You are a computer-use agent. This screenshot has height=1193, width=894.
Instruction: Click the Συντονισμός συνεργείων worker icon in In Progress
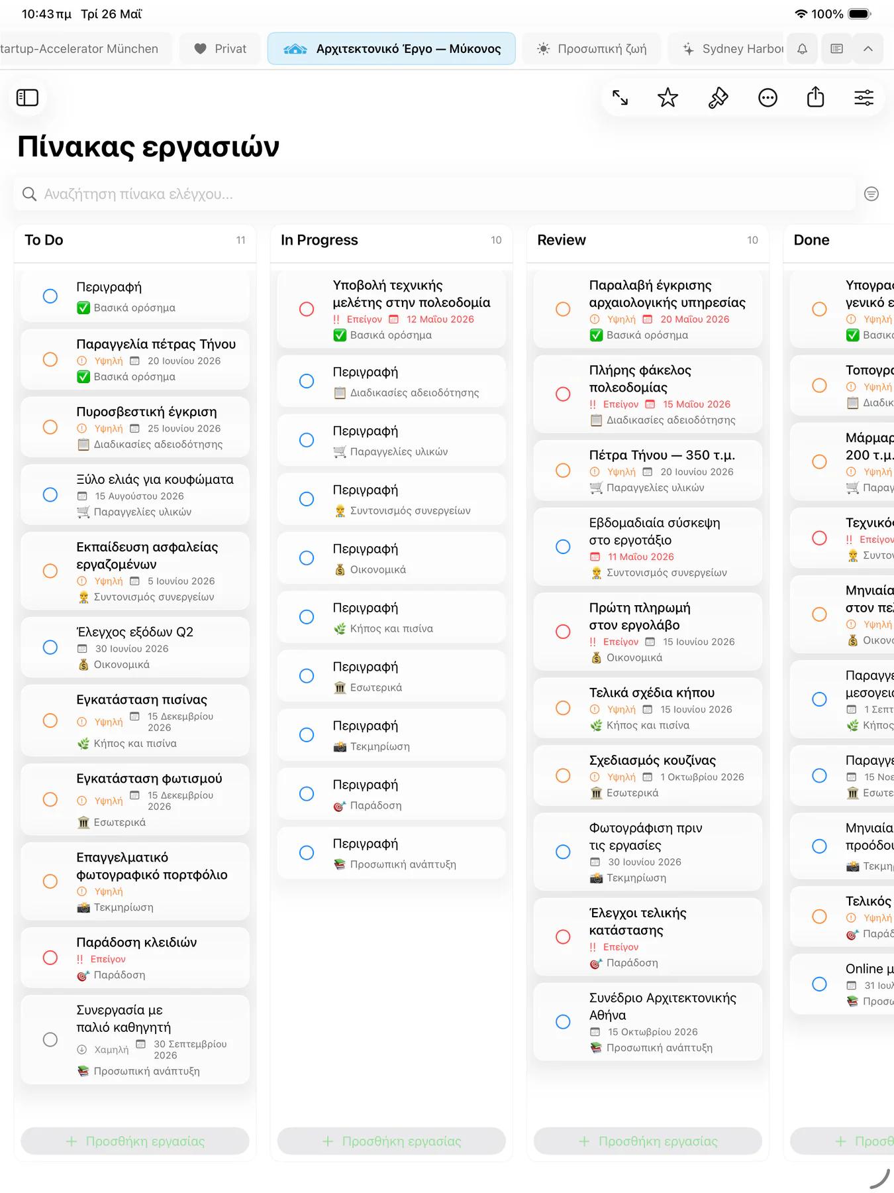[340, 510]
